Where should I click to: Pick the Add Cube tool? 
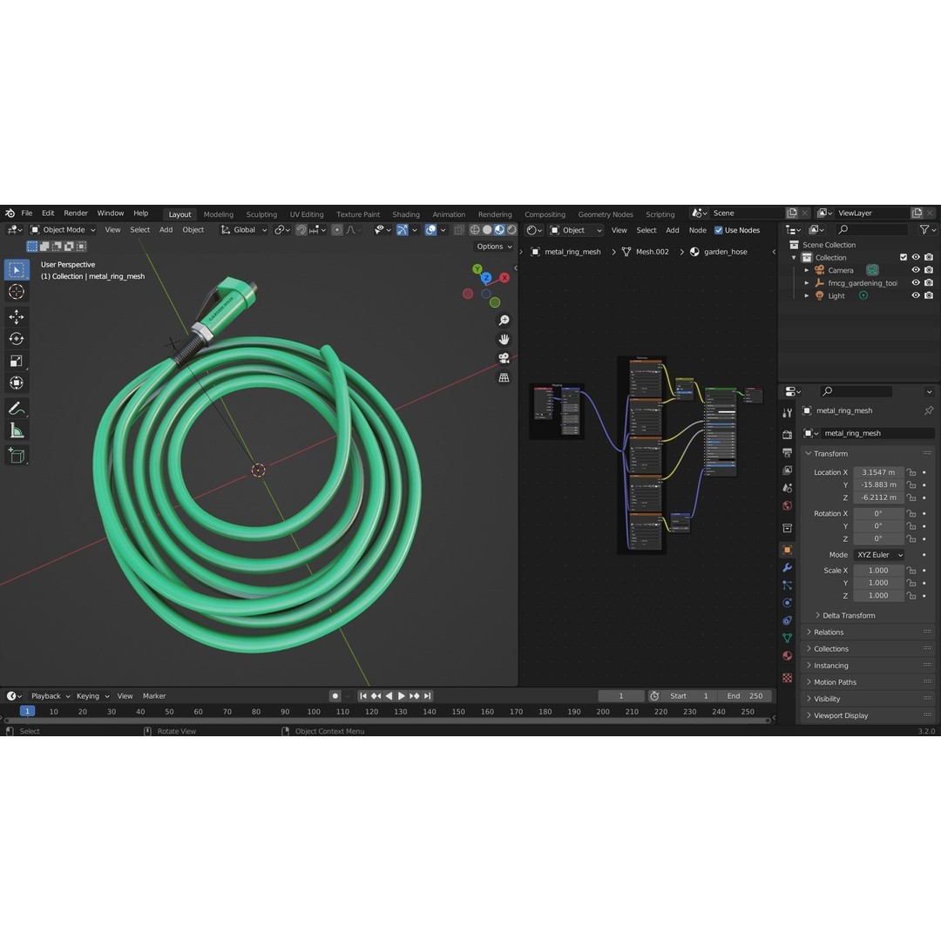tap(17, 456)
